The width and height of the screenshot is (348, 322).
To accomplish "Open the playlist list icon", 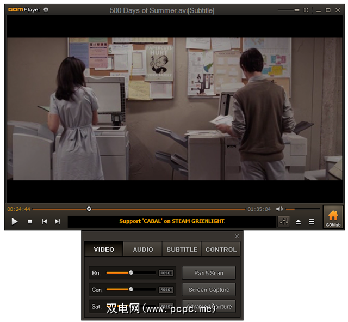I will tap(312, 222).
